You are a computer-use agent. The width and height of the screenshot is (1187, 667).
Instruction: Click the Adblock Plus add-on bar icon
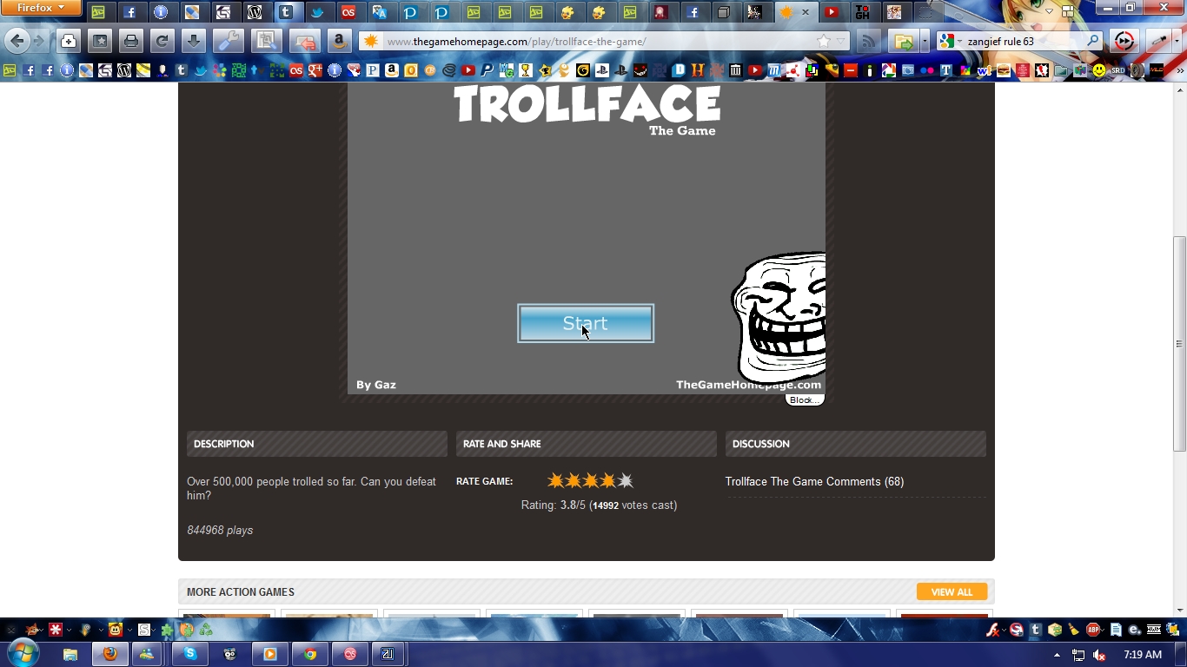[x=1094, y=630]
